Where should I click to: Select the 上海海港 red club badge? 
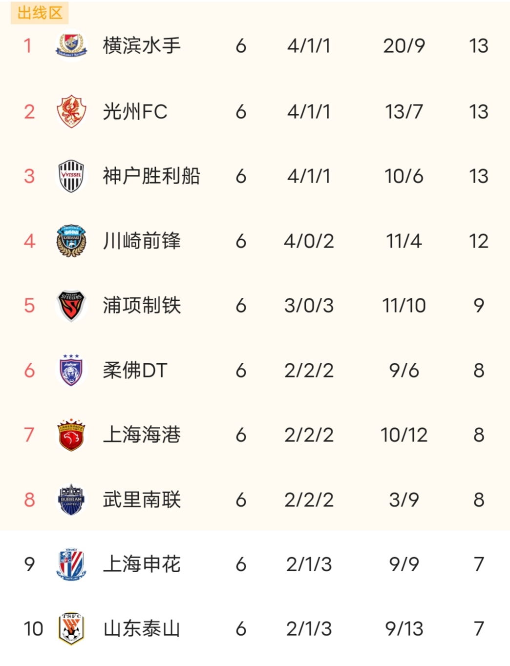point(71,435)
